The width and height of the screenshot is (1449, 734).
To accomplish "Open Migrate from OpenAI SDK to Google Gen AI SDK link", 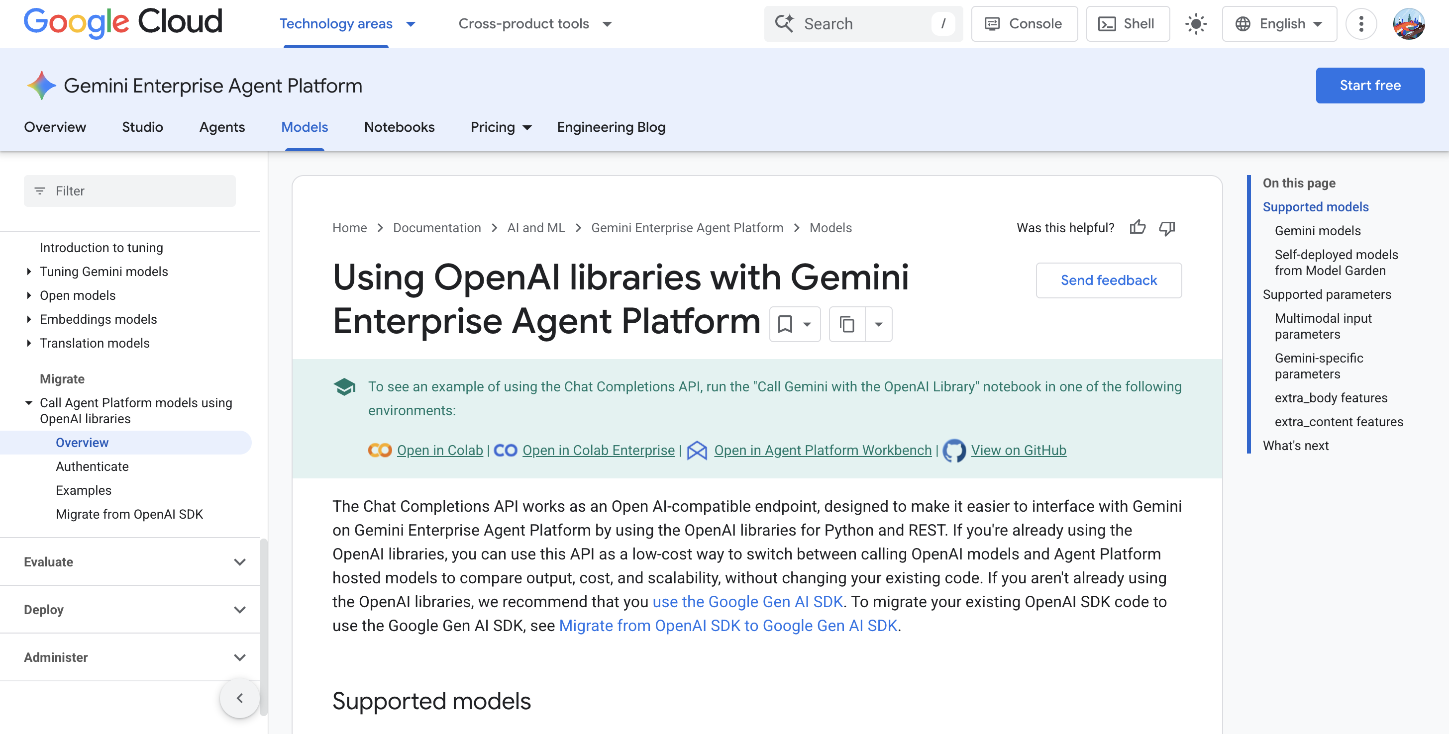I will 728,626.
